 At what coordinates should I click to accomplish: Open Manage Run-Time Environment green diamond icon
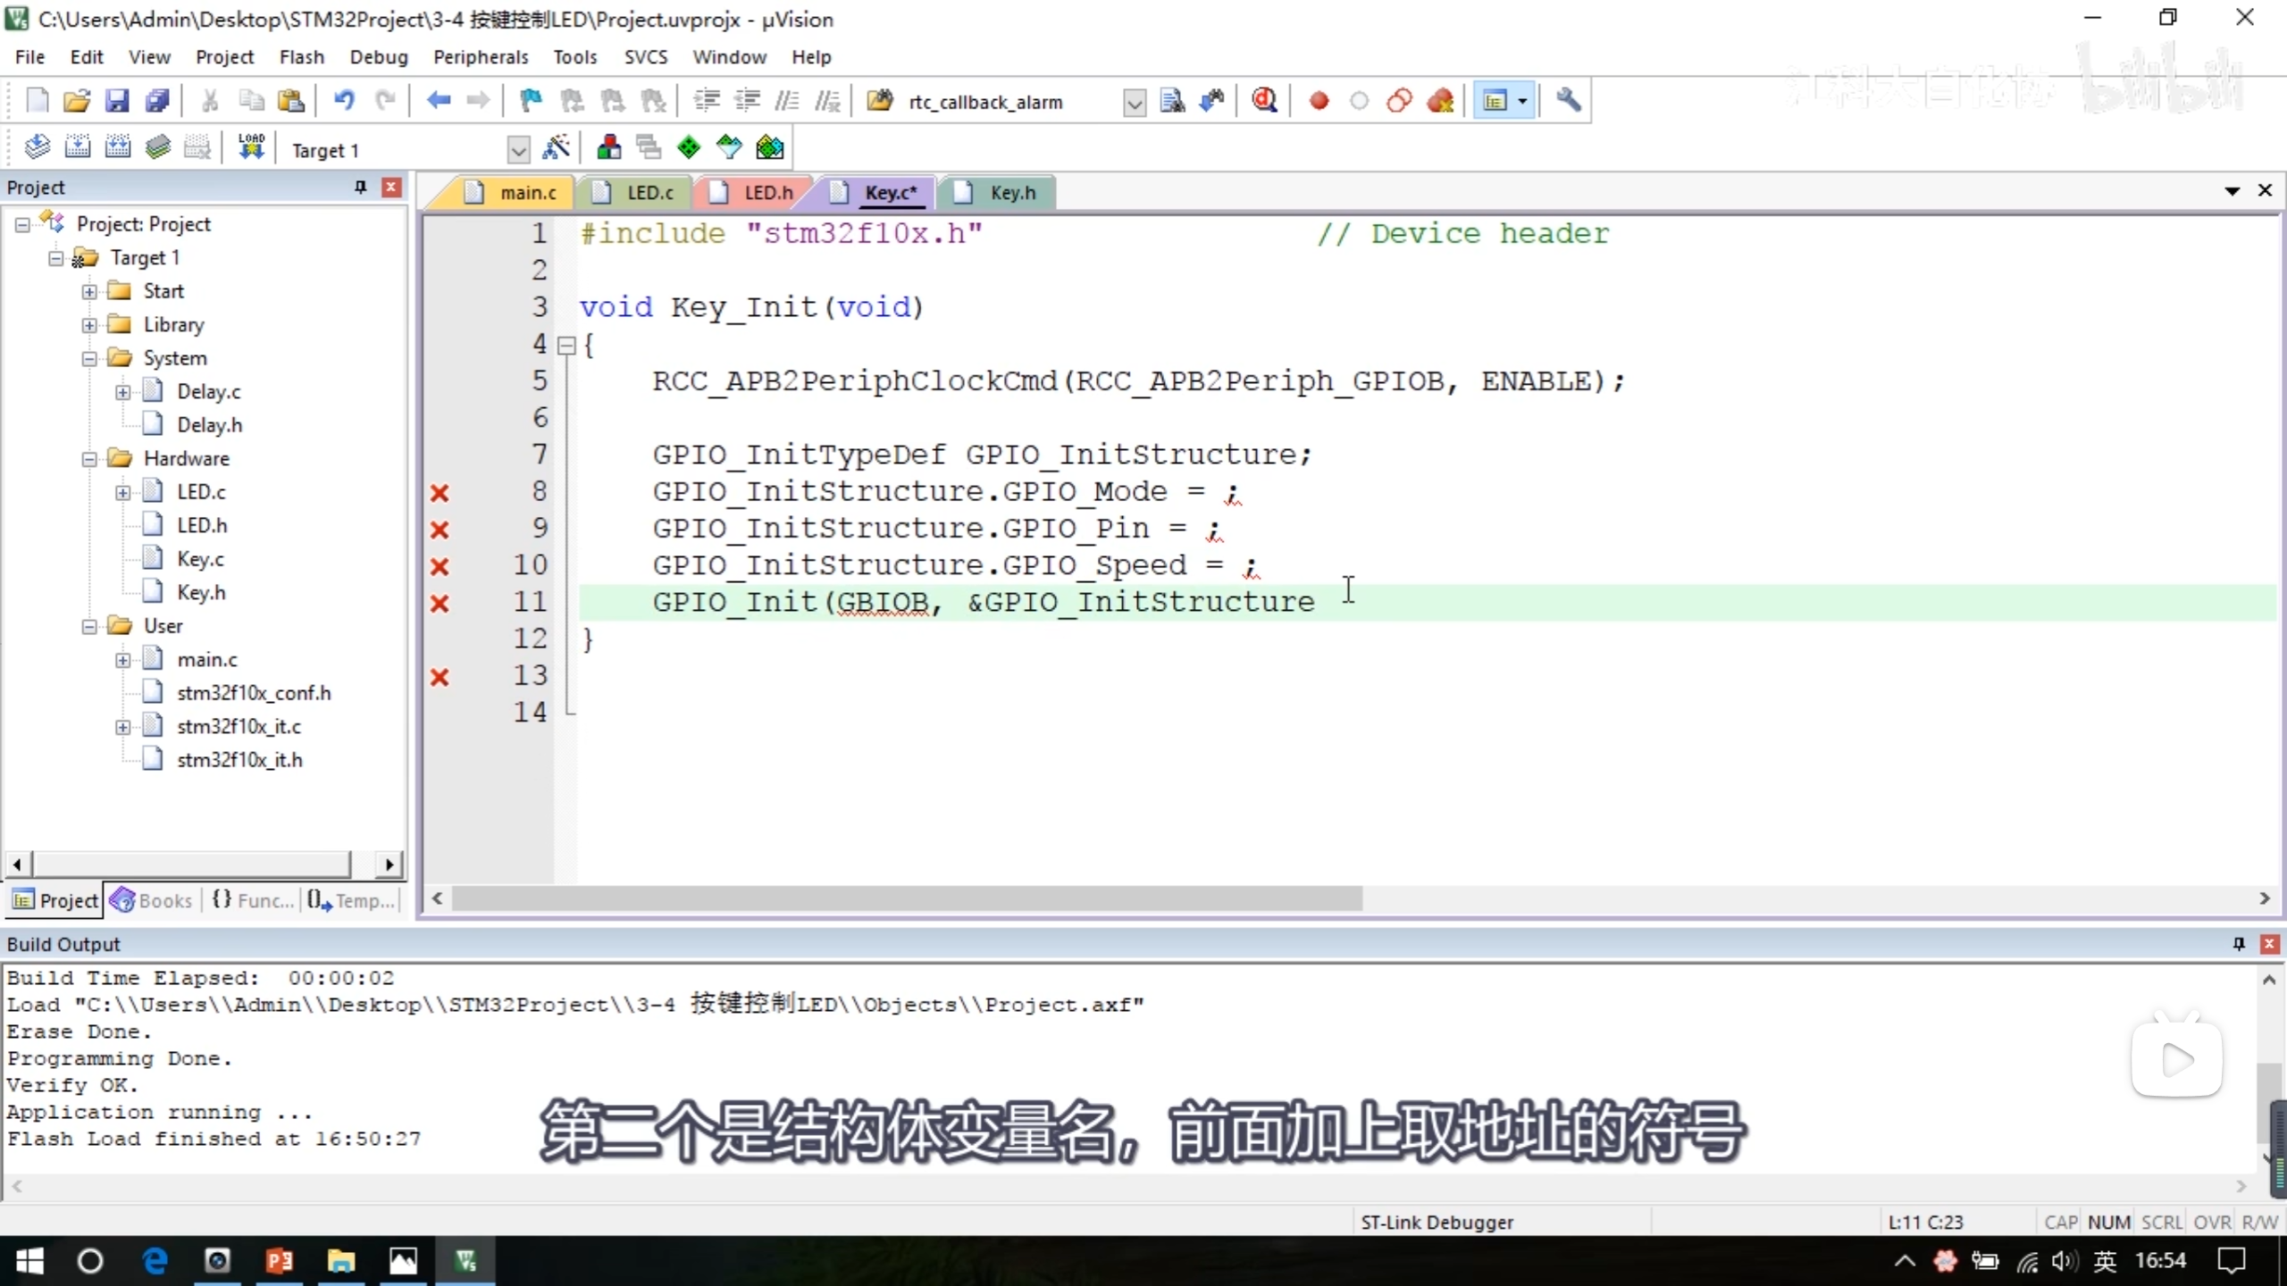[688, 148]
